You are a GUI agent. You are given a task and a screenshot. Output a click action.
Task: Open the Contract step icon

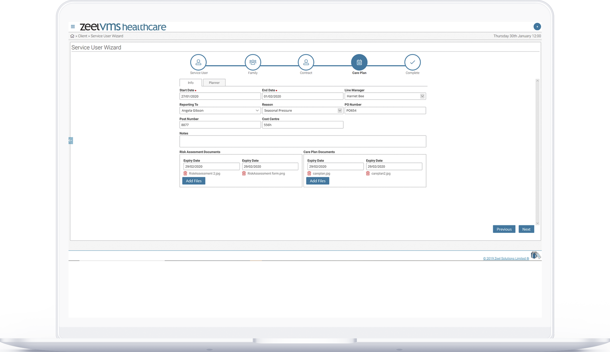[306, 62]
